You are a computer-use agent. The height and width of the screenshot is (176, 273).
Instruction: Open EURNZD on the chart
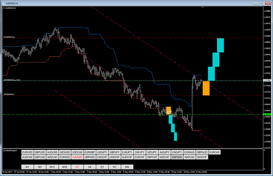65,157
